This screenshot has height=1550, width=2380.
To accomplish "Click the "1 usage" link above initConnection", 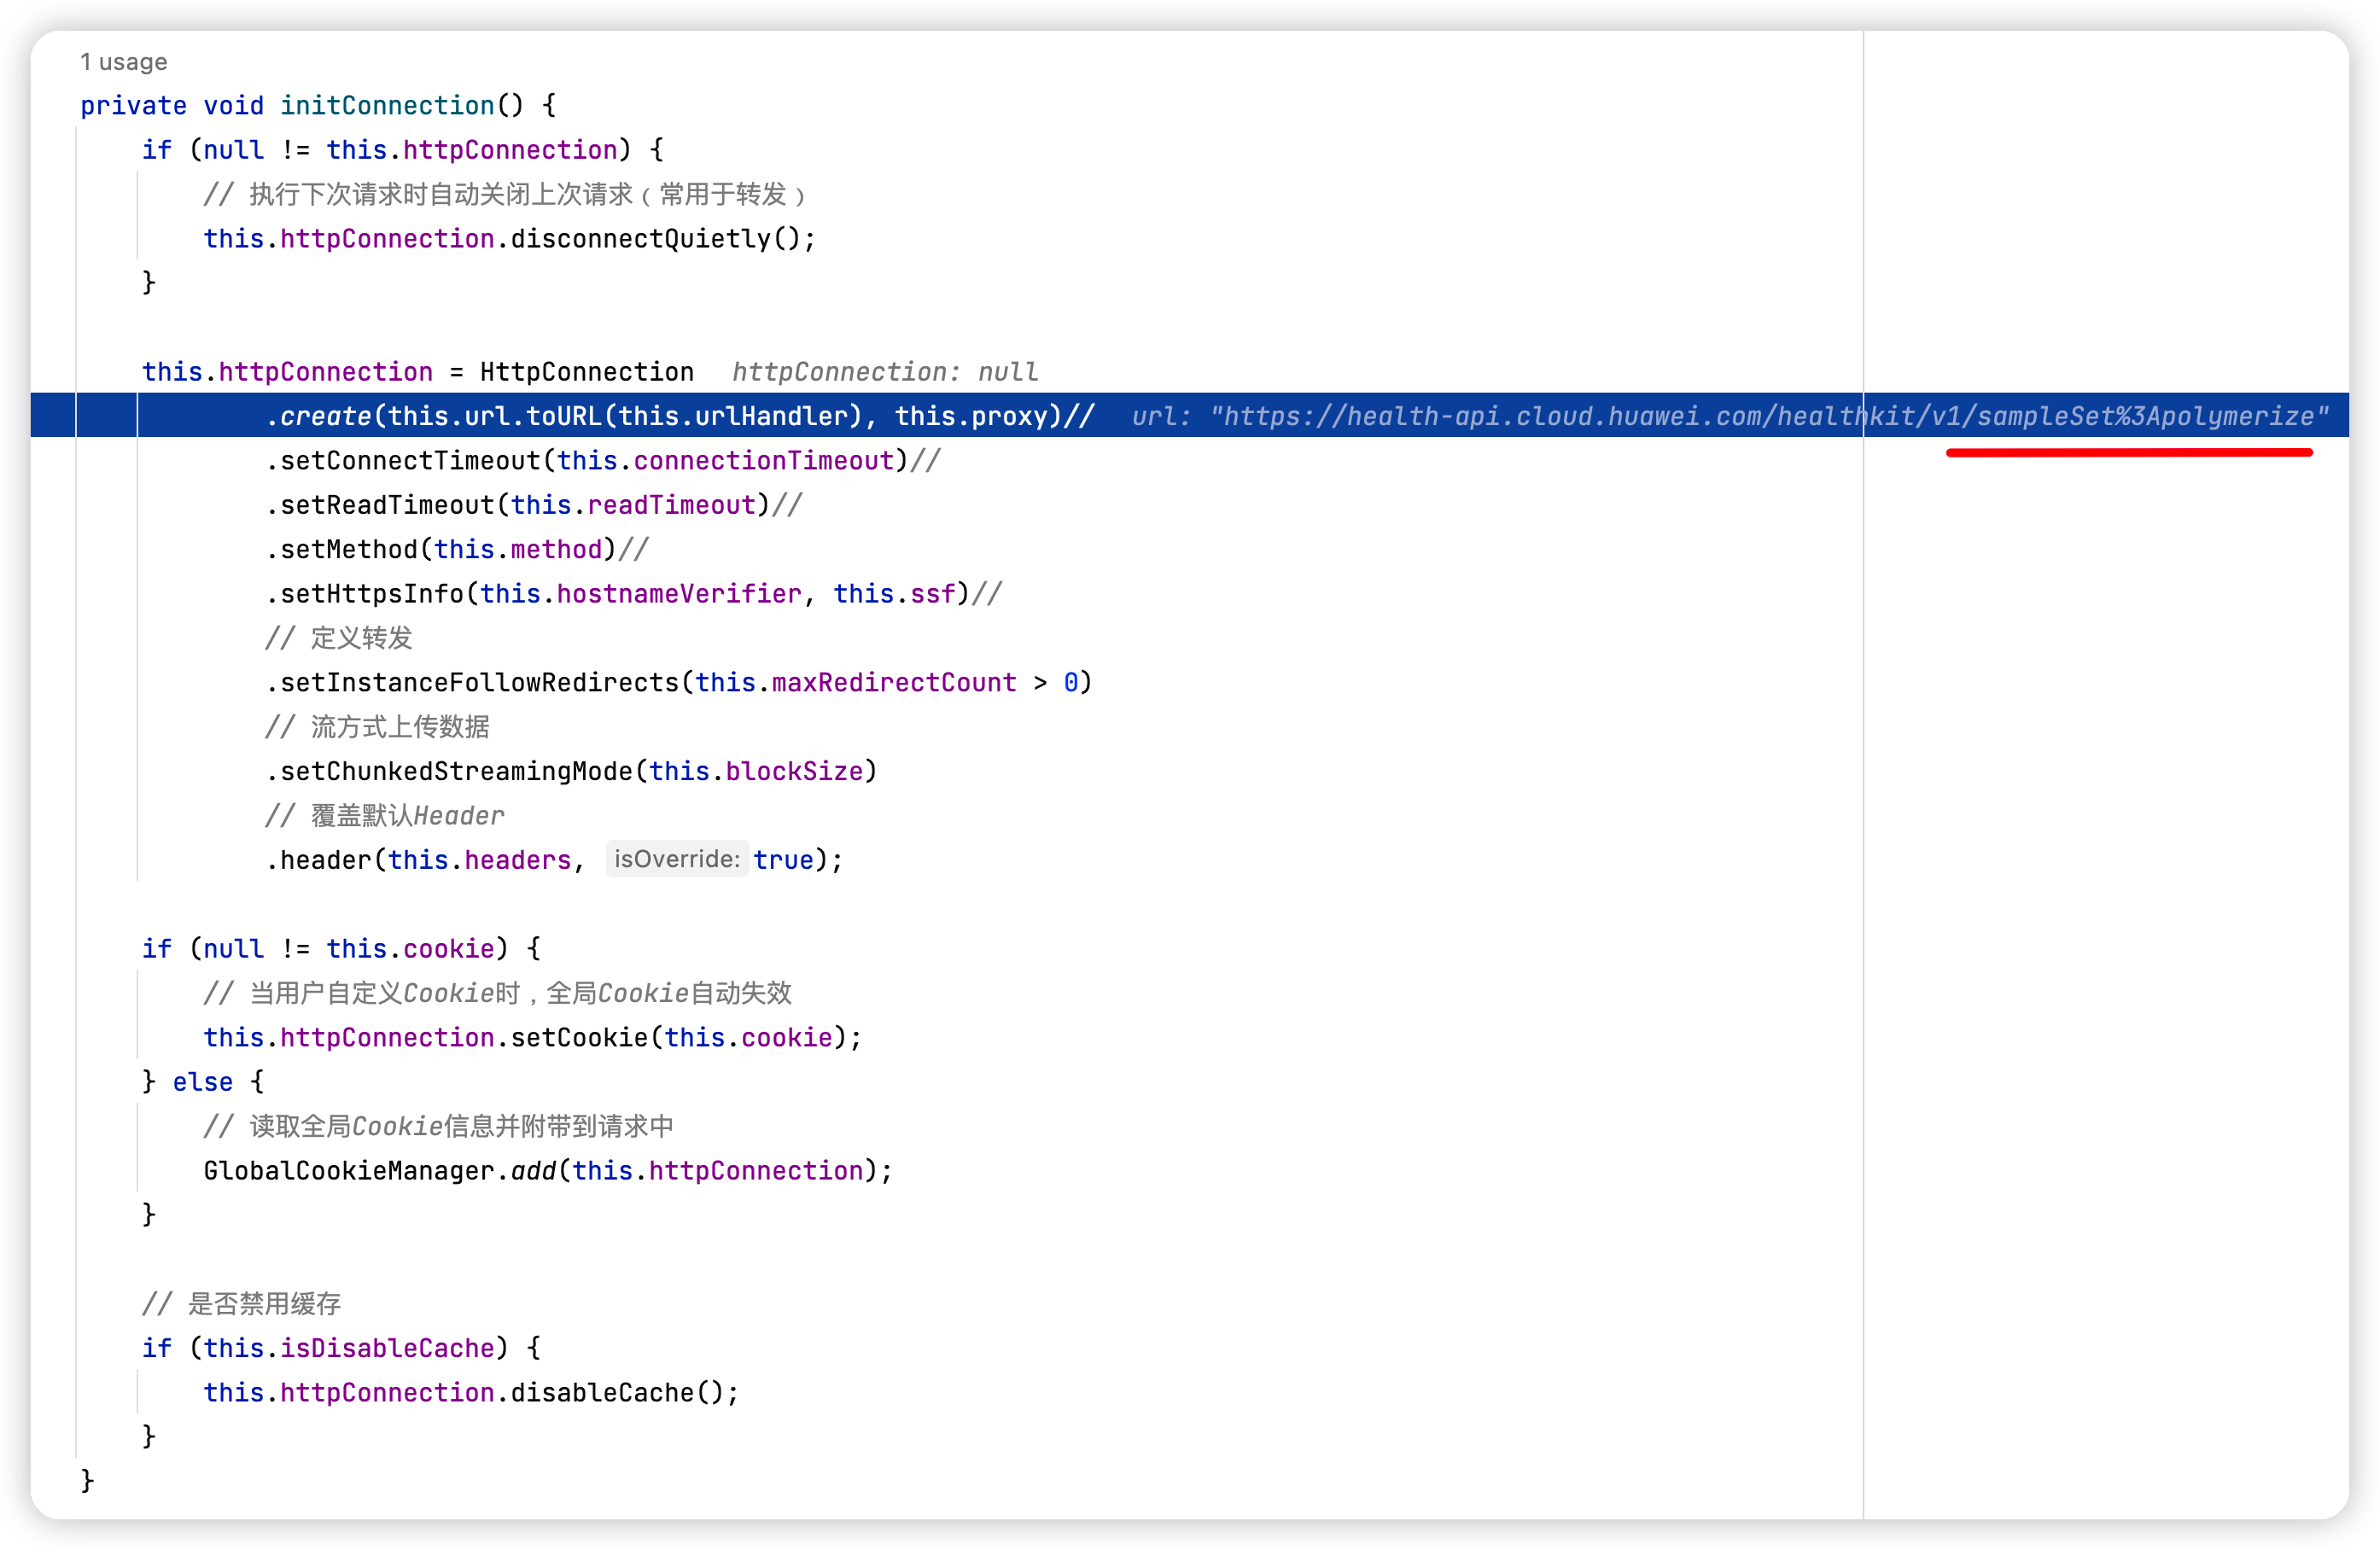I will click(123, 62).
